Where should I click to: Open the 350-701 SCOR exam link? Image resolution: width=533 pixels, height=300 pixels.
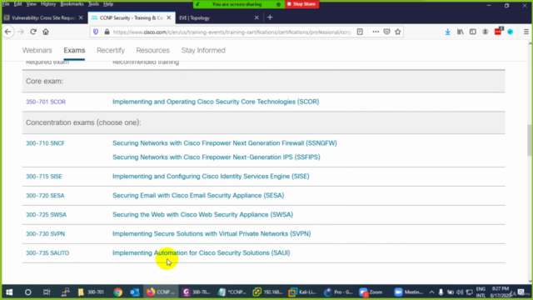tap(46, 102)
